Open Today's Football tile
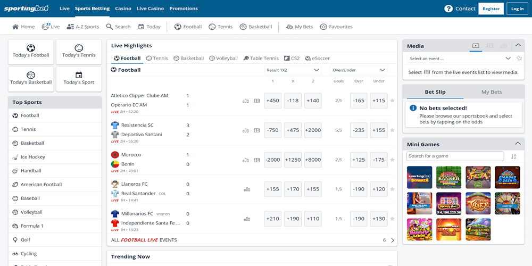532x266 pixels. click(31, 52)
